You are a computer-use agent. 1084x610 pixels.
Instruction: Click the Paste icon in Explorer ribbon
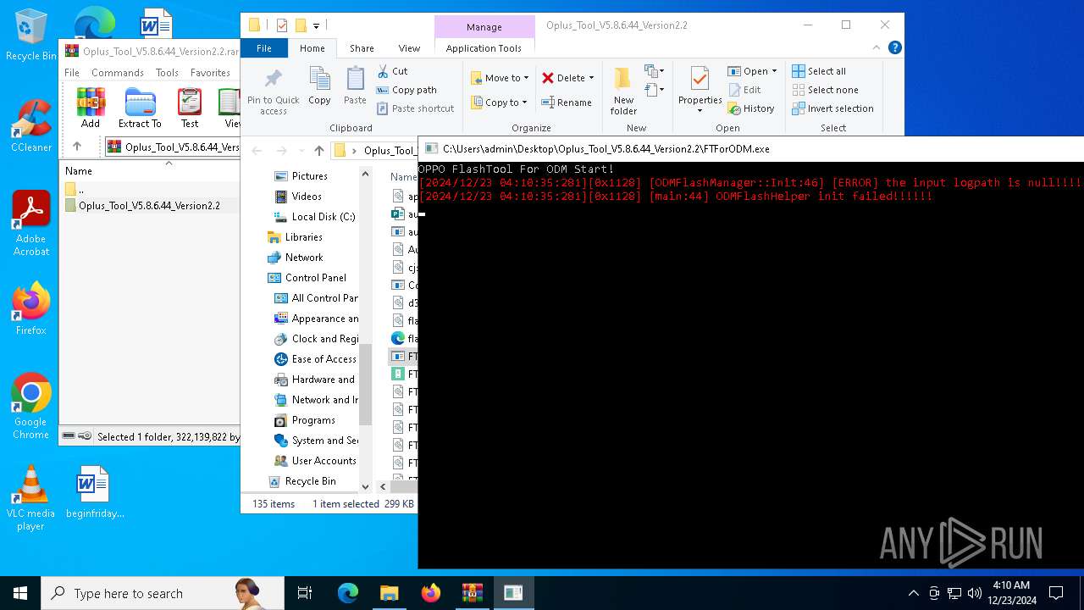point(355,86)
